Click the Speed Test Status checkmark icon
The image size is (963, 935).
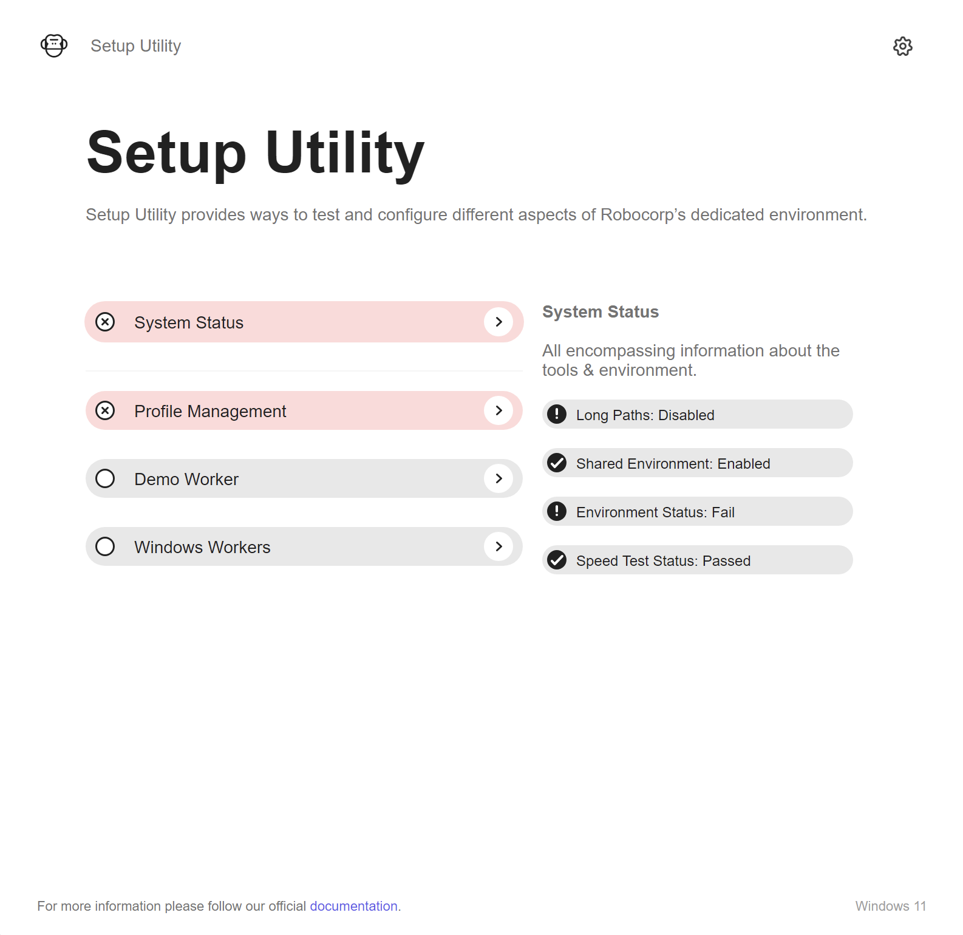point(557,560)
